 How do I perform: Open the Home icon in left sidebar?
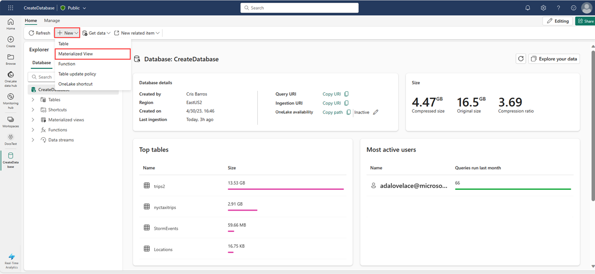(x=11, y=24)
